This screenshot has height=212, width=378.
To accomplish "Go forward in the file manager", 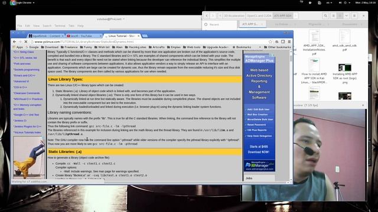I will 213,16.
